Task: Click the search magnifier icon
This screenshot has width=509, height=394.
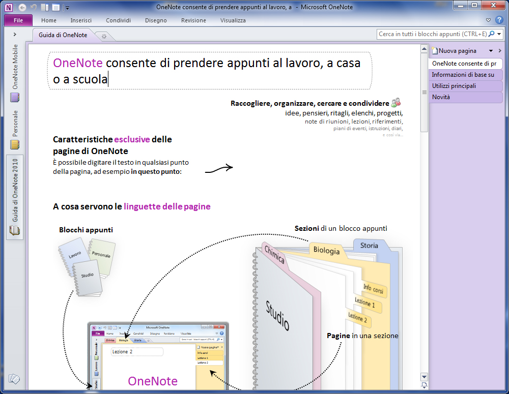Action: 491,34
